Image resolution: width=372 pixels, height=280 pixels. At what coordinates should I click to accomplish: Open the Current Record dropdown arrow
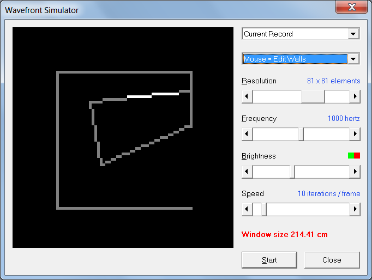coord(353,34)
